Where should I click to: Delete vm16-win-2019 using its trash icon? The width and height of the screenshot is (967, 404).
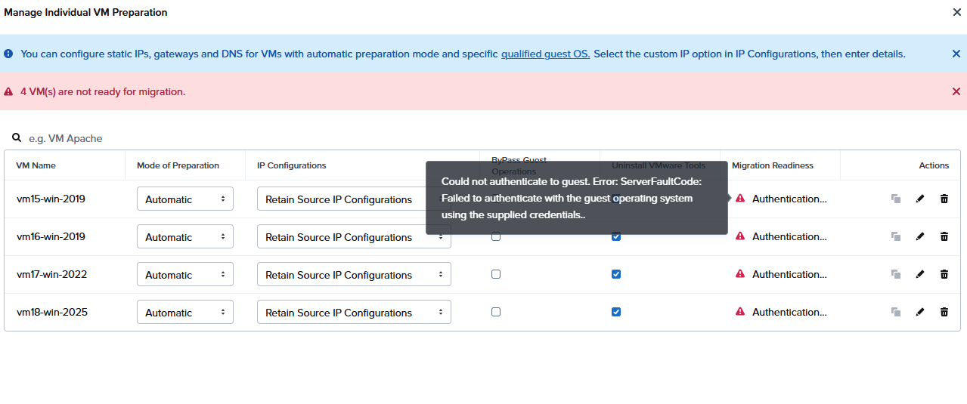(944, 236)
